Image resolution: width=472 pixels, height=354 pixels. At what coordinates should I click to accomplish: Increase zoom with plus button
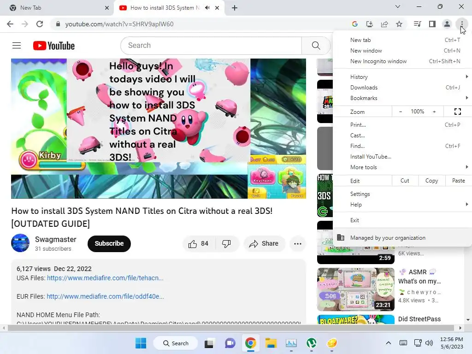tap(434, 112)
